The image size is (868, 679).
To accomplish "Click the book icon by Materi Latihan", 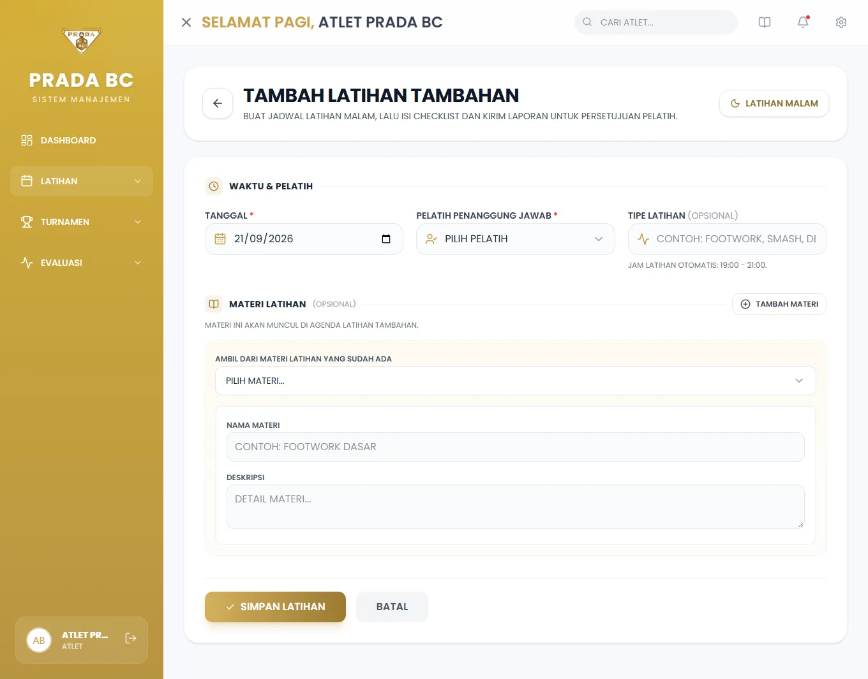I will [x=214, y=304].
